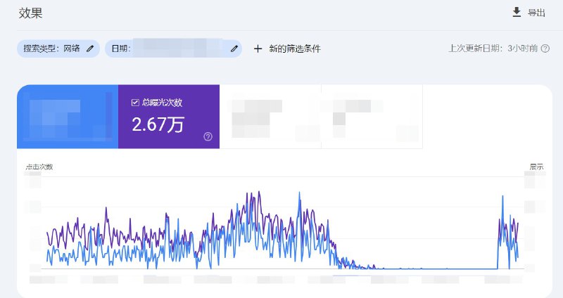Image resolution: width=563 pixels, height=298 pixels.
Task: Click the 展示 right axis label
Action: tap(536, 167)
